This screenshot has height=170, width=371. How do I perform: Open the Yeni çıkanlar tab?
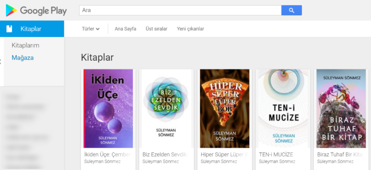(190, 29)
